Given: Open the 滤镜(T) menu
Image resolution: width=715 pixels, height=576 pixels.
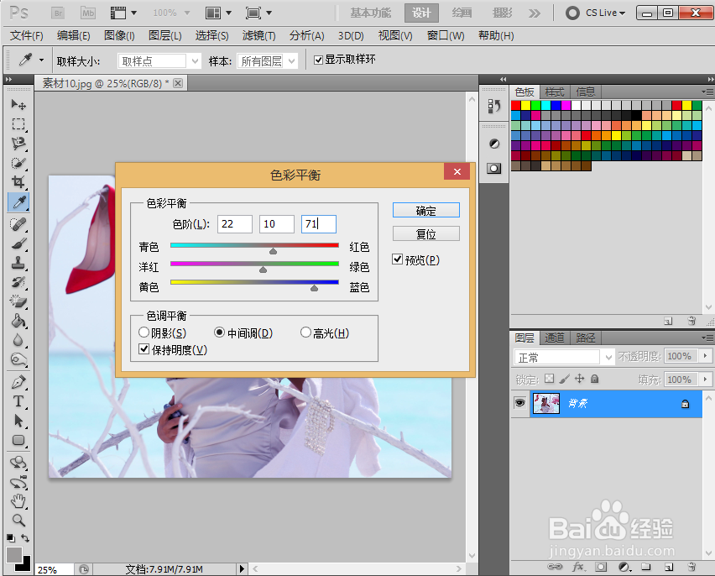Looking at the screenshot, I should pyautogui.click(x=258, y=35).
